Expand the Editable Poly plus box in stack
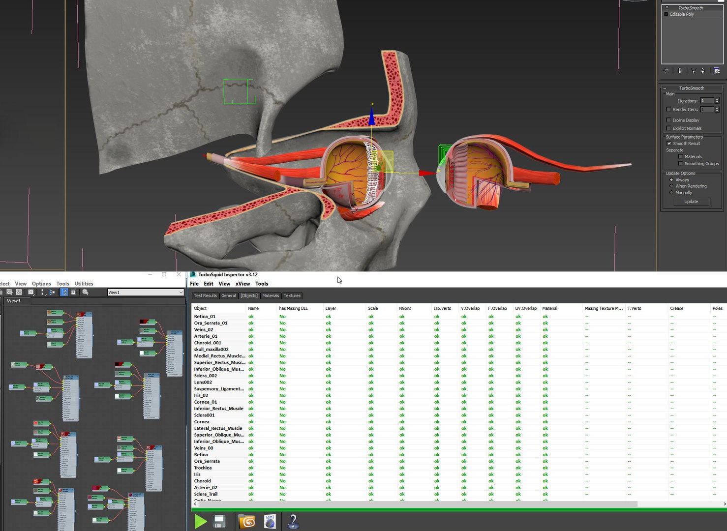This screenshot has width=727, height=531. (x=666, y=14)
